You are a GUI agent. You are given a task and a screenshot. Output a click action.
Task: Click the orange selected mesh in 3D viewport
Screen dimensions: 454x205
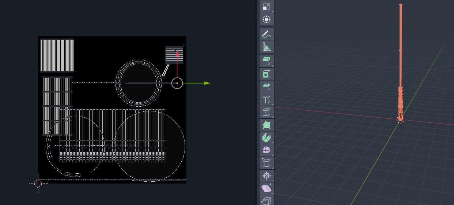pyautogui.click(x=401, y=62)
